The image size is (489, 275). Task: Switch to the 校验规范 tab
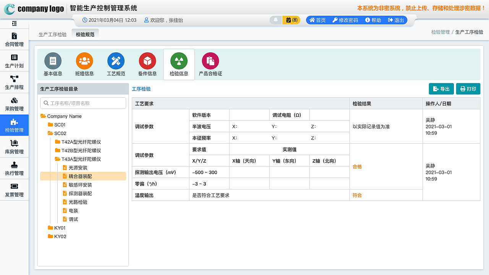85,33
